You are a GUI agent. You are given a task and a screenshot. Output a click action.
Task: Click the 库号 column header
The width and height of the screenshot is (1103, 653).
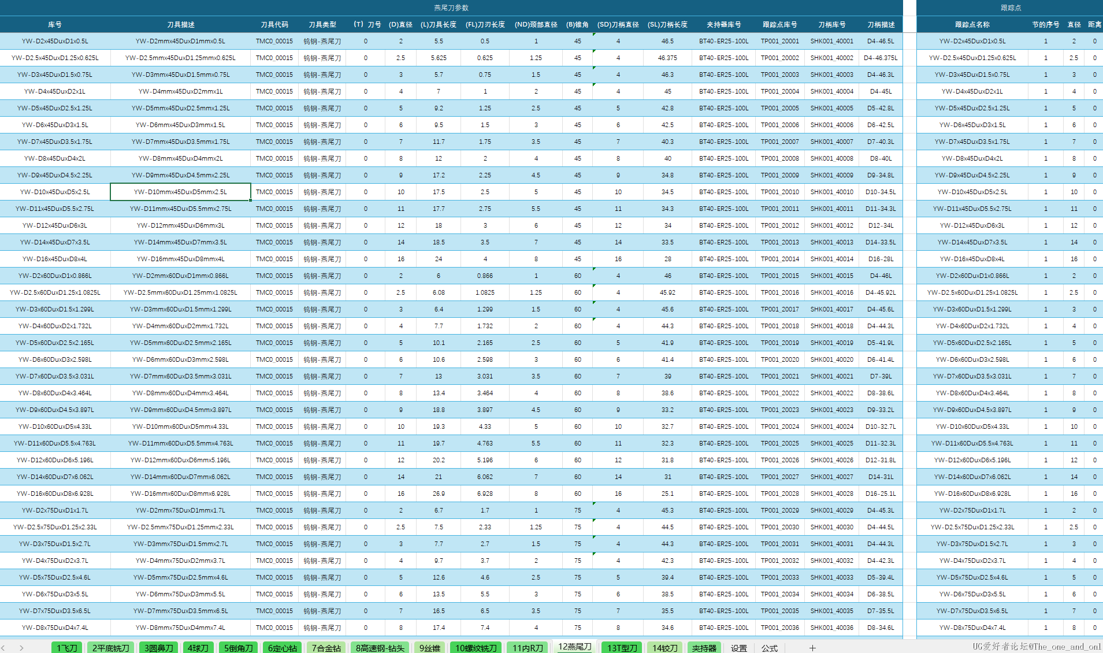click(x=55, y=24)
